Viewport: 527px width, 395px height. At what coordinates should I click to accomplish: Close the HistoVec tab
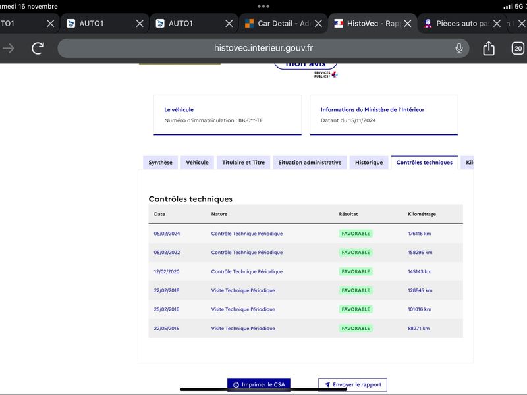click(408, 24)
